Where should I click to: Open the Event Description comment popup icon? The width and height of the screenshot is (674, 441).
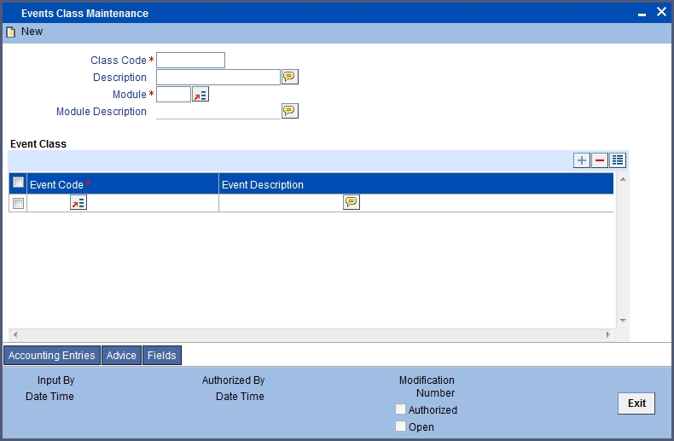tap(352, 202)
